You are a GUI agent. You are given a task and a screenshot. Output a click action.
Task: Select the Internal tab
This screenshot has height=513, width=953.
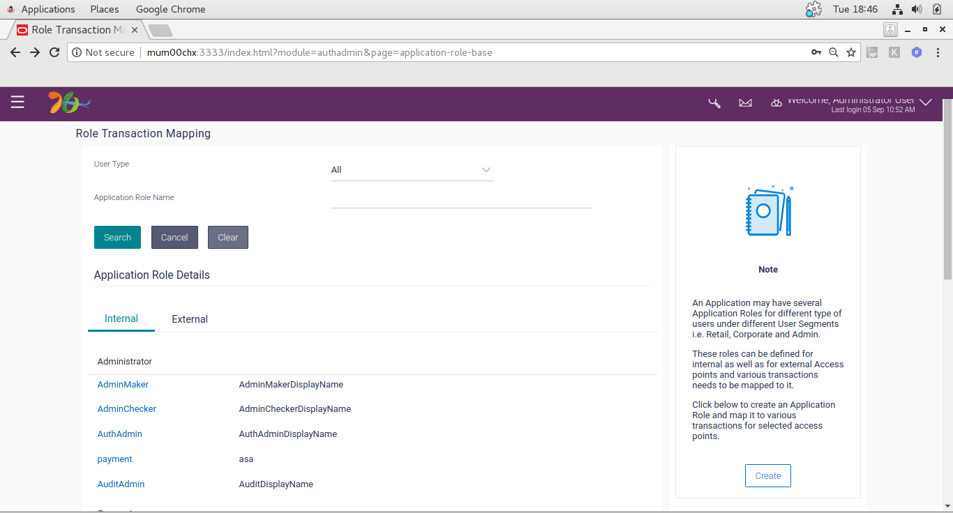(121, 319)
